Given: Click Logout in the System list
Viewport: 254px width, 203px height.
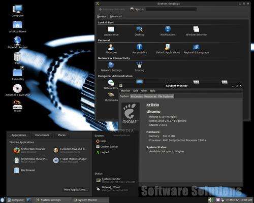Looking at the screenshot, I should (x=103, y=152).
